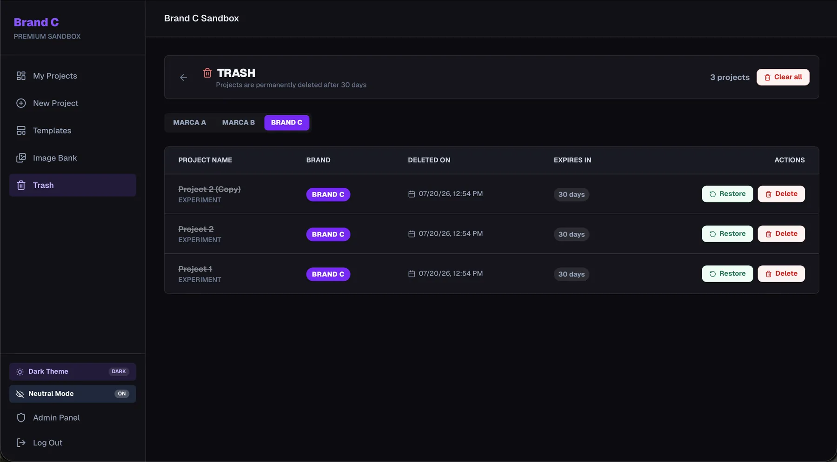Delete the Project 1 row
The width and height of the screenshot is (837, 462).
pos(781,274)
